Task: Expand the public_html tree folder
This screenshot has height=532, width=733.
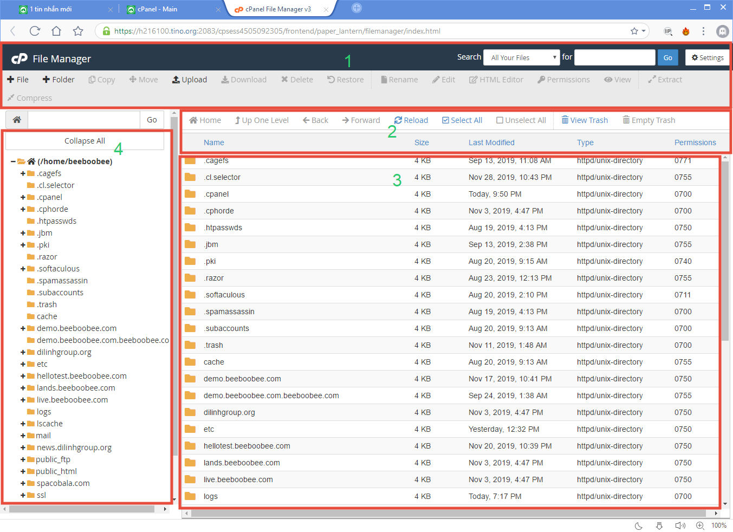Action: click(23, 471)
